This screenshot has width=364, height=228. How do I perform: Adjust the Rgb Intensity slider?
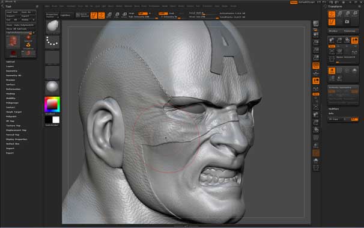(x=143, y=17)
